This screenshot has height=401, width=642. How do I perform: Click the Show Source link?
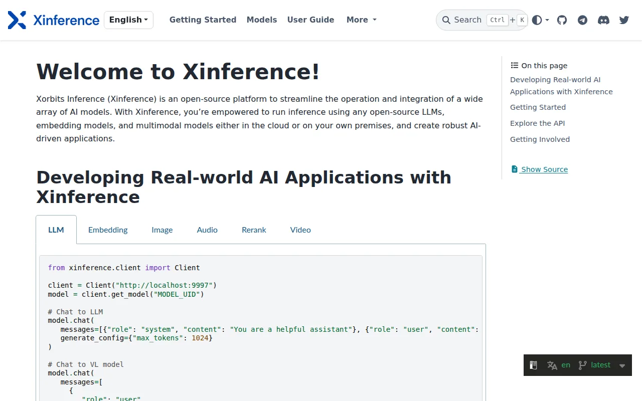[544, 169]
